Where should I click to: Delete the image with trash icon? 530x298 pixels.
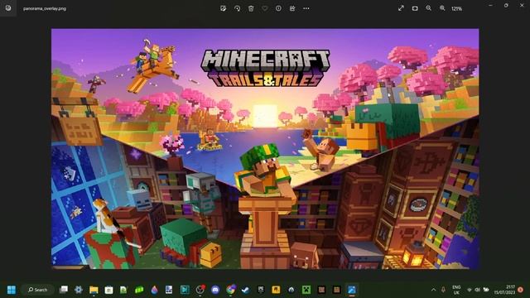pos(251,8)
